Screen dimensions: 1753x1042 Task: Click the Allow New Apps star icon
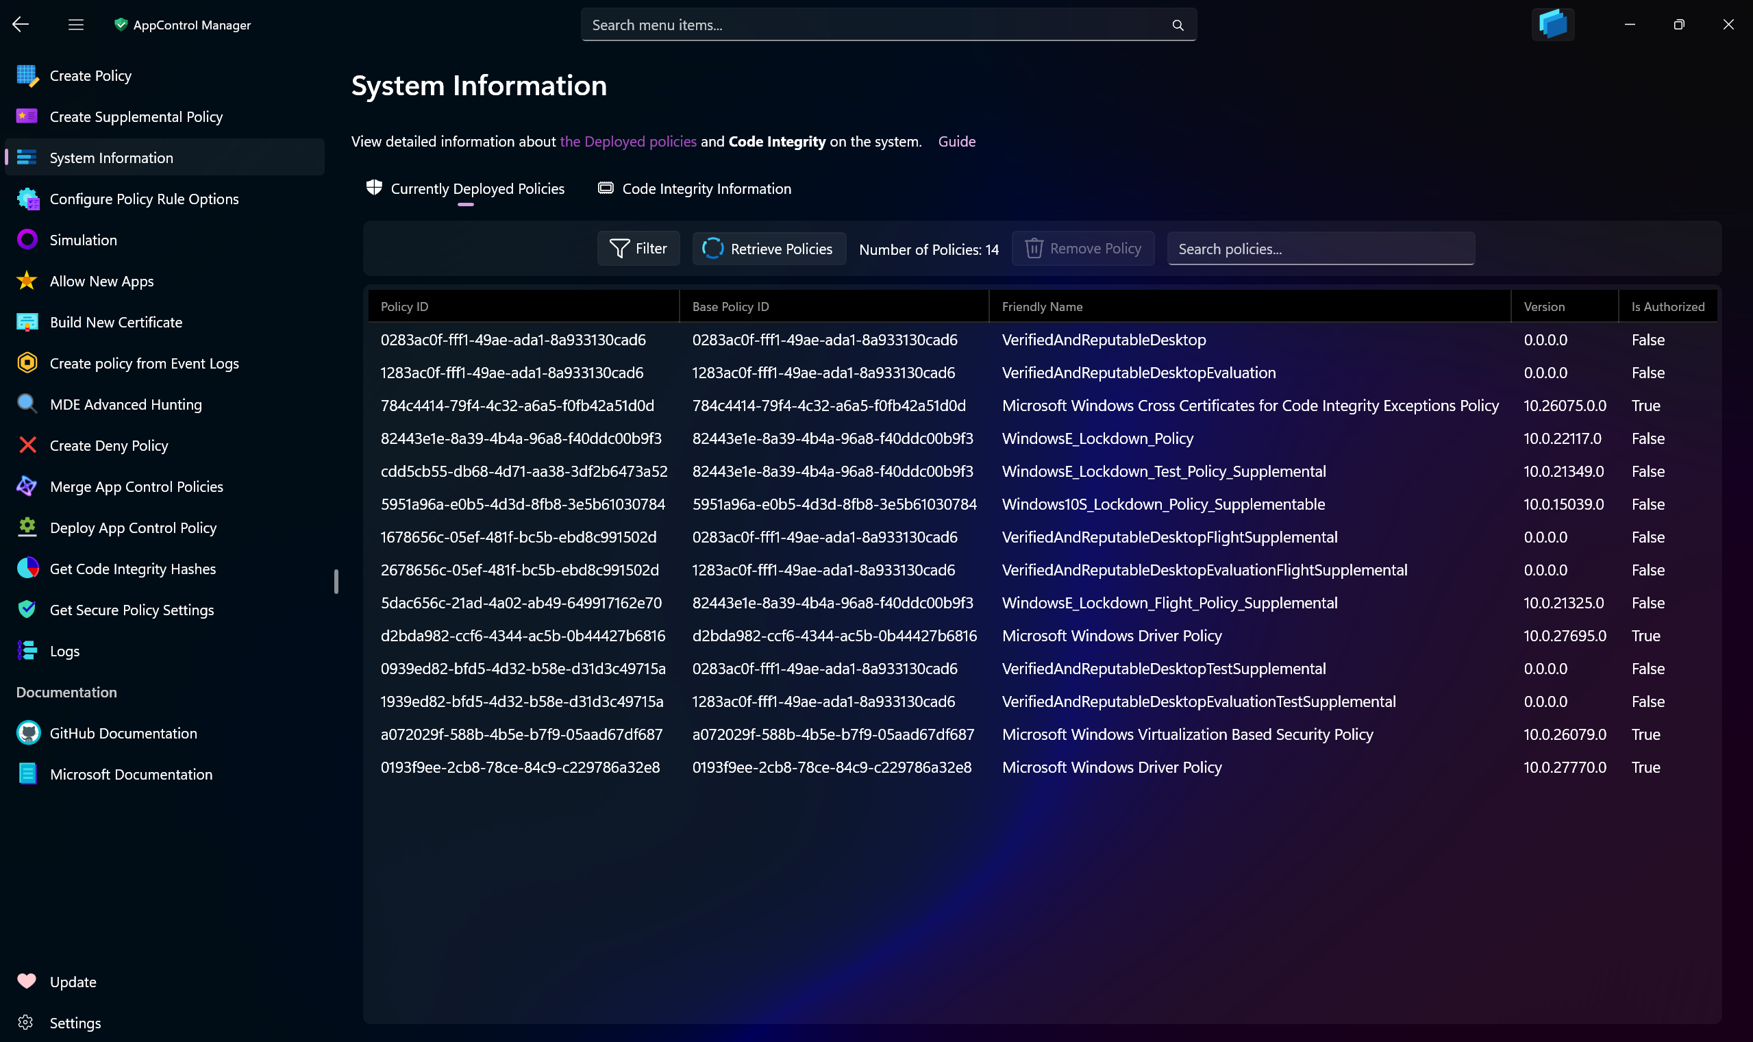pyautogui.click(x=27, y=281)
